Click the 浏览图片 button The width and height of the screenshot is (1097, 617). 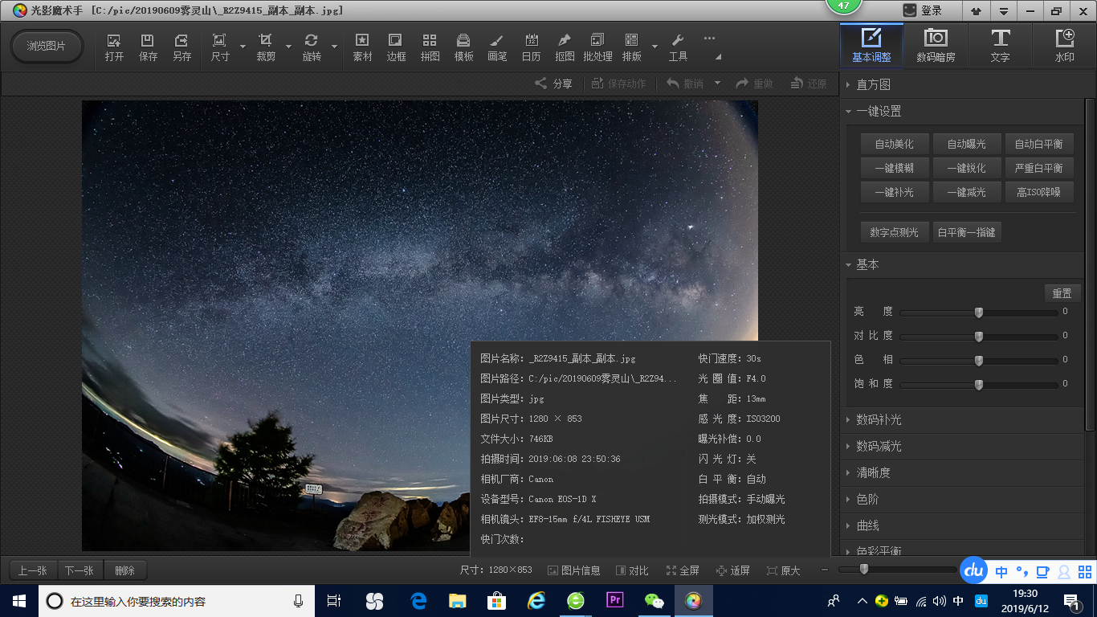coord(47,47)
